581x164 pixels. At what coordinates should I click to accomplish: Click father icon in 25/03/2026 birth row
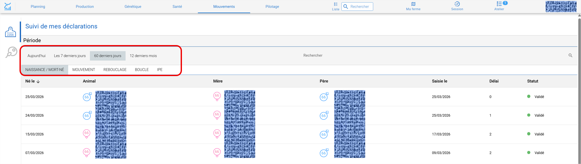point(324,97)
